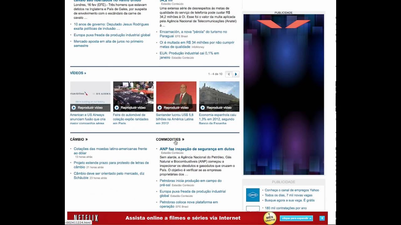
Task: Open 'Petrobras coloca nova plataforma em operação'
Action: coord(189,204)
